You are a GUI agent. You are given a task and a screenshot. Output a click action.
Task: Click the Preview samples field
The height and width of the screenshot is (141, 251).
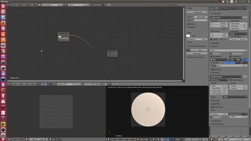(x=238, y=89)
